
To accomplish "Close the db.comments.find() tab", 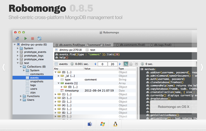I will coord(117,45).
